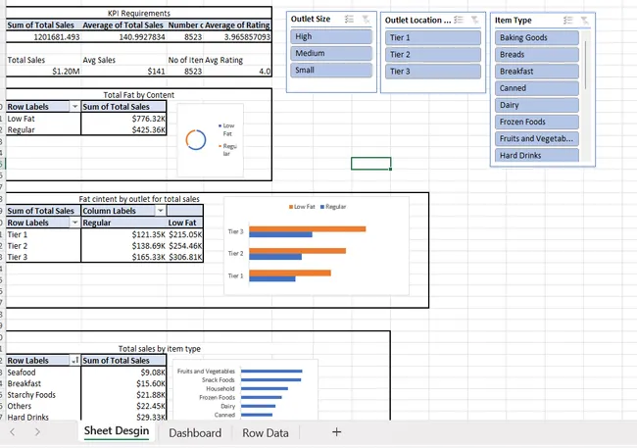The height and width of the screenshot is (448, 637).
Task: Add a new sheet with plus button
Action: (x=336, y=432)
